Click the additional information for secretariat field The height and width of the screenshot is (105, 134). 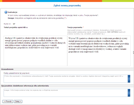66,93
